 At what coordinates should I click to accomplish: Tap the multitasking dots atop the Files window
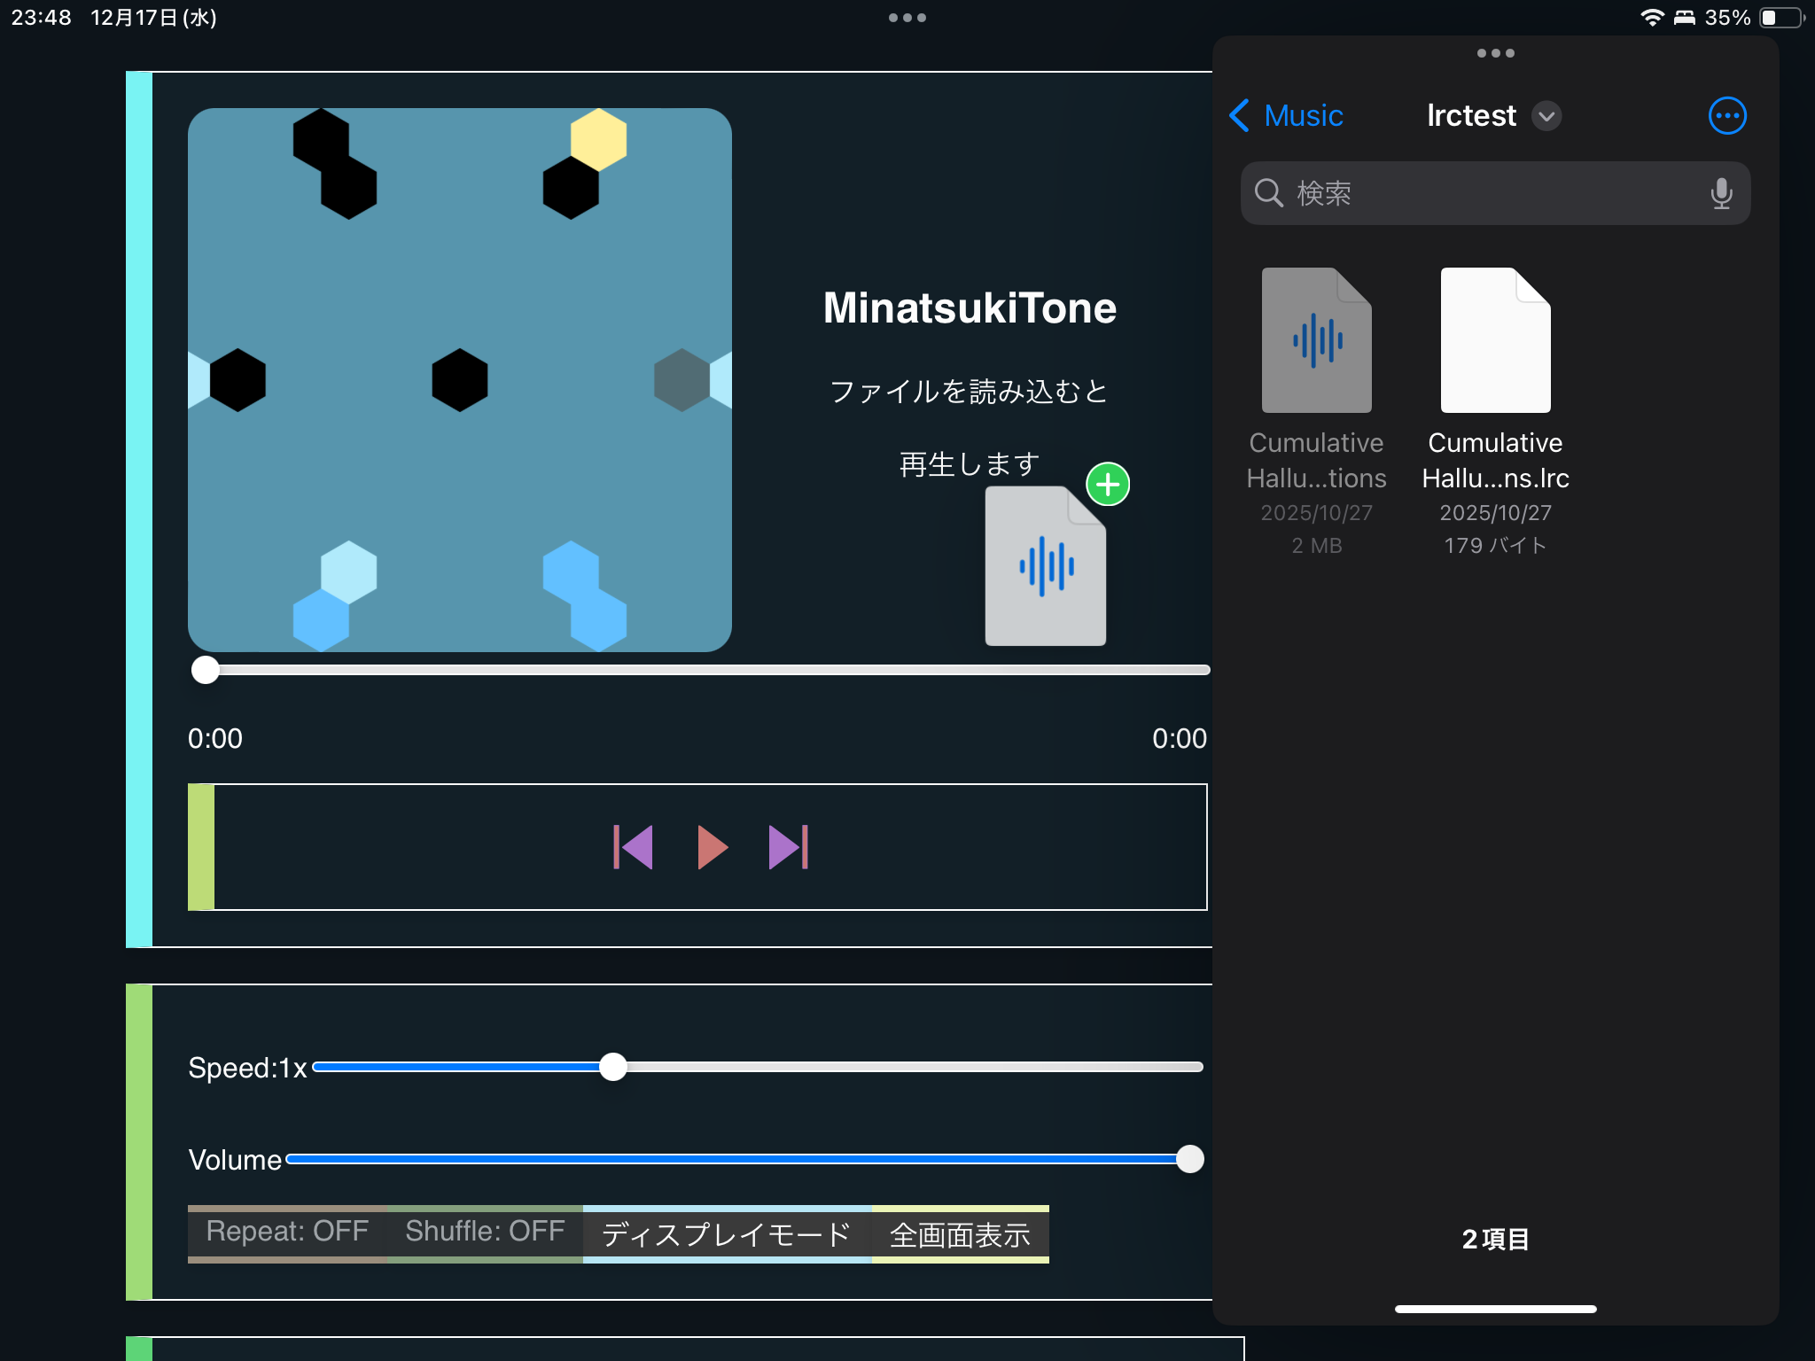[x=1494, y=53]
